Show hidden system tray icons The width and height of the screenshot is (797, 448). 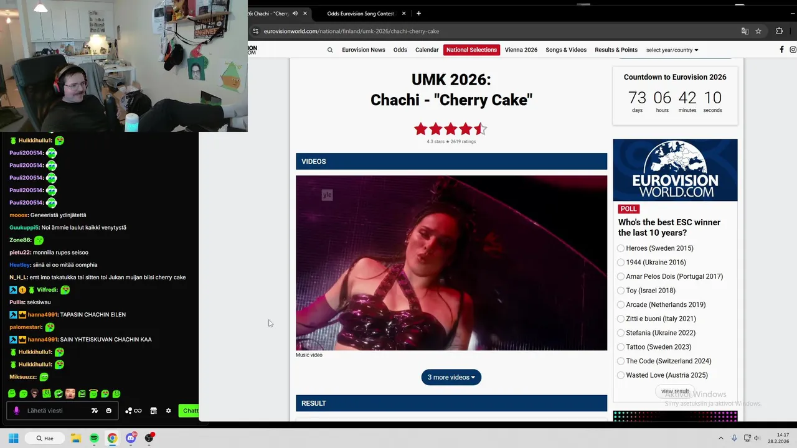coord(721,438)
